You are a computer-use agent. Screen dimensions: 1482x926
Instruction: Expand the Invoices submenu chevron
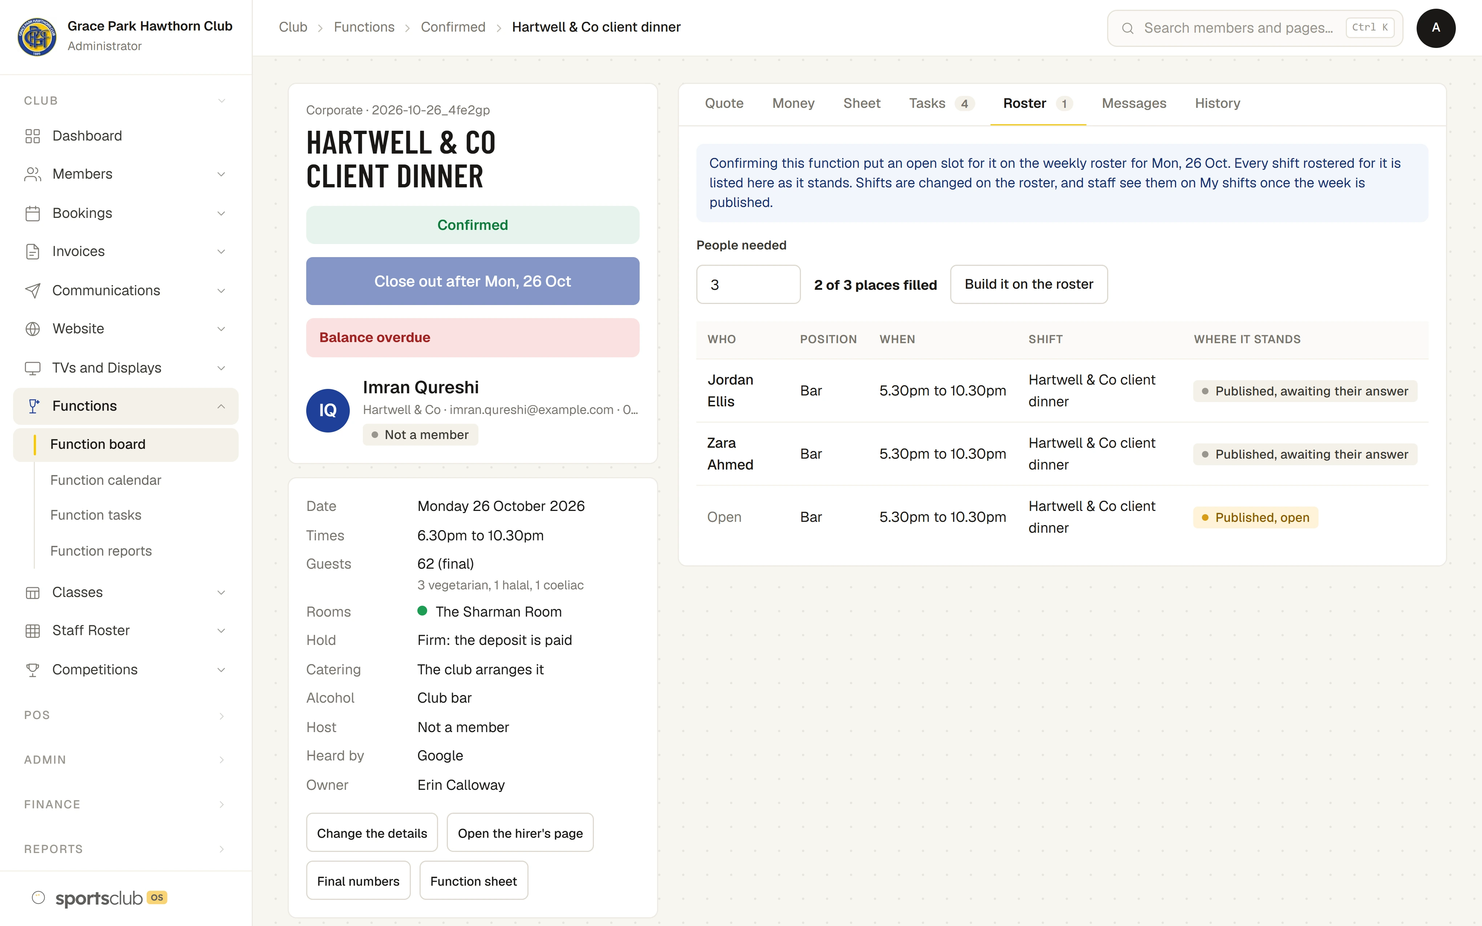pos(222,251)
